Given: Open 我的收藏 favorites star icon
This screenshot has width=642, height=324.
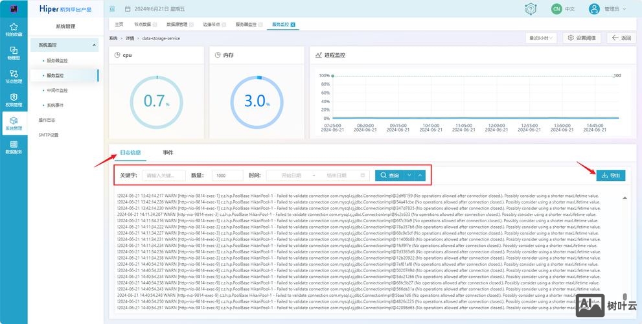Looking at the screenshot, I should point(14,29).
